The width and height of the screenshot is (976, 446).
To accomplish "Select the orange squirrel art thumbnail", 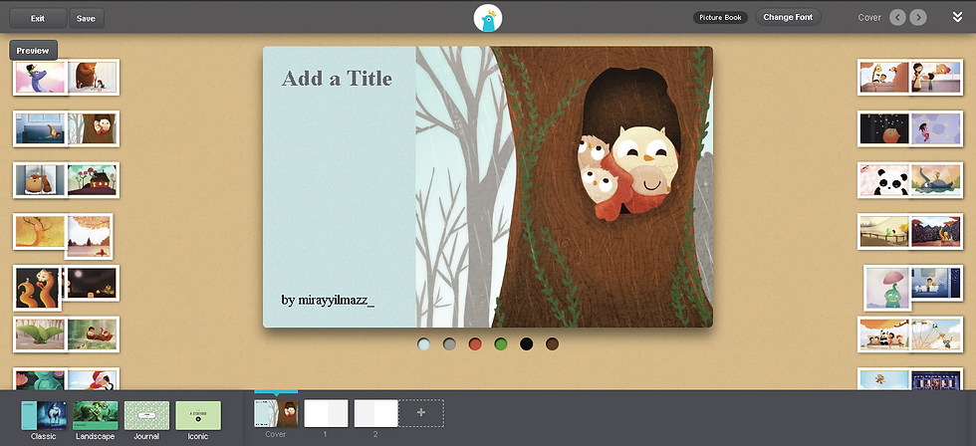I will [x=38, y=288].
